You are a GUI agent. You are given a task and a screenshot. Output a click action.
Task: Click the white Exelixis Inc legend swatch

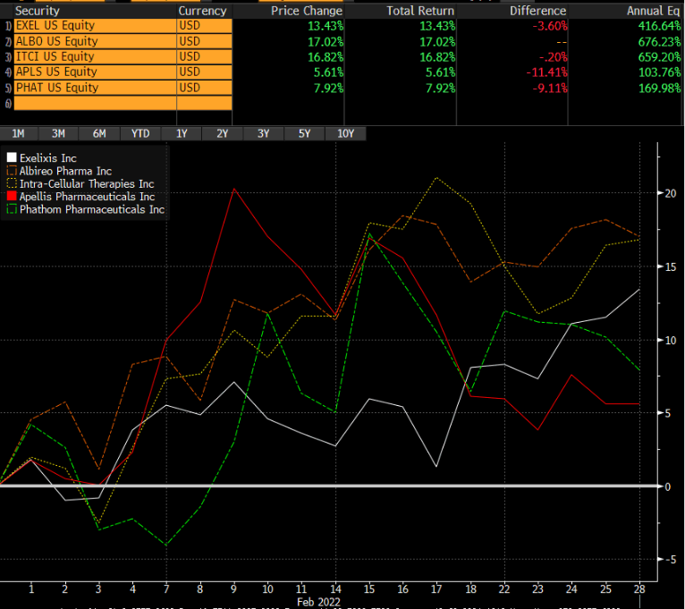pos(12,157)
